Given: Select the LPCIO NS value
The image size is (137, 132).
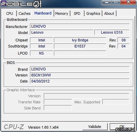Looking at the screenshot, I should pyautogui.click(x=41, y=53).
